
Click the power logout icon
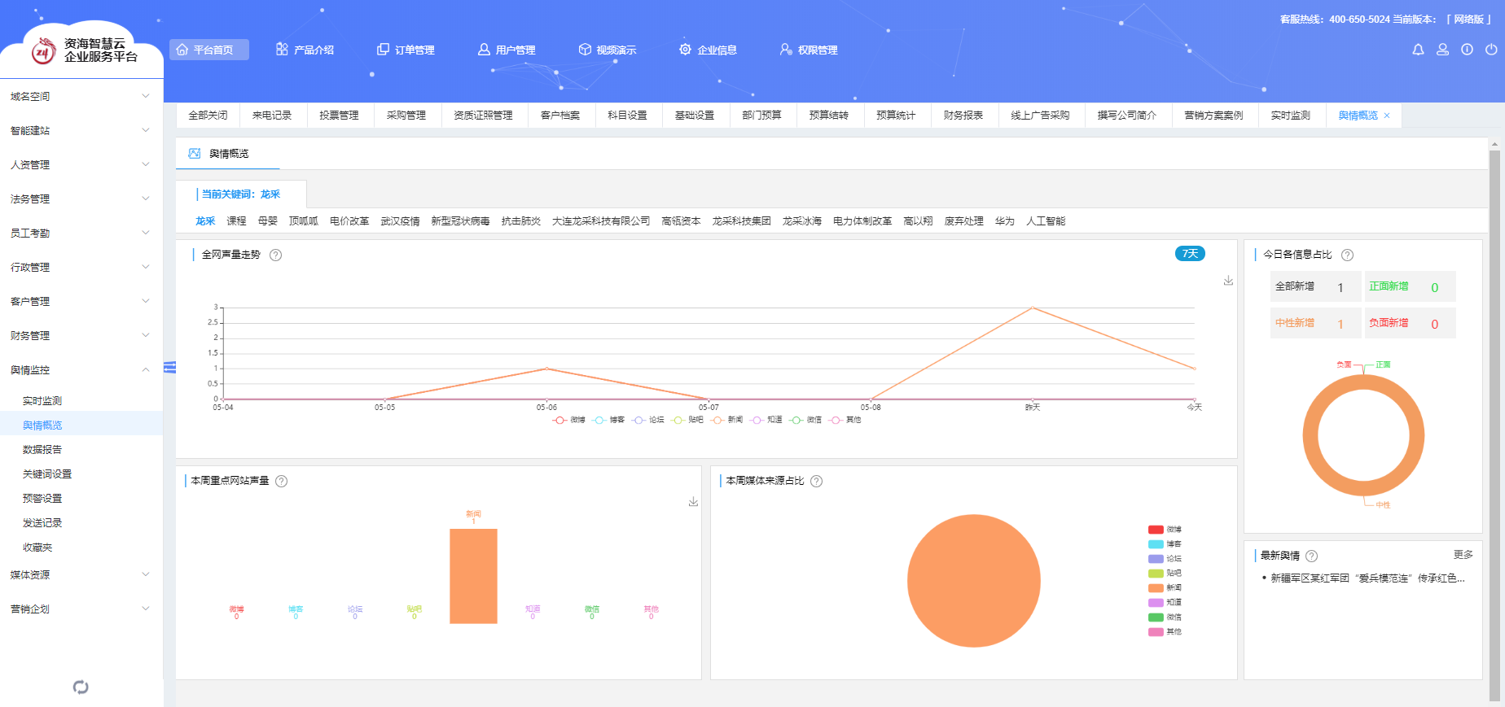[x=1491, y=50]
